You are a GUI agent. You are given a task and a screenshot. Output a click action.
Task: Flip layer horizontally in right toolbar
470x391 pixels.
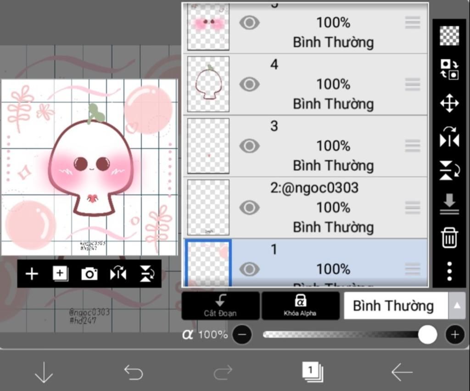coord(449,137)
